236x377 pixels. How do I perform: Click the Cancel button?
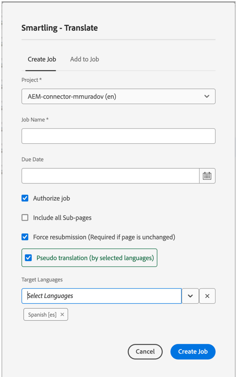tap(145, 352)
